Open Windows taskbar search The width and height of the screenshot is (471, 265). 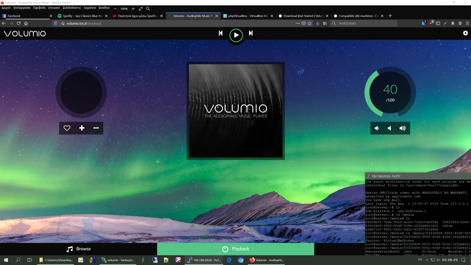18,260
